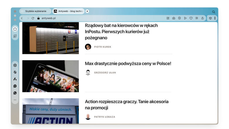The height and width of the screenshot is (129, 229).
Task: Go back to the previous page
Action: point(22,18)
